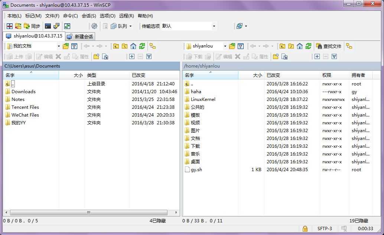This screenshot has width=384, height=235.
Task: Click the SFTP-3 protocol status entry
Action: pyautogui.click(x=325, y=229)
